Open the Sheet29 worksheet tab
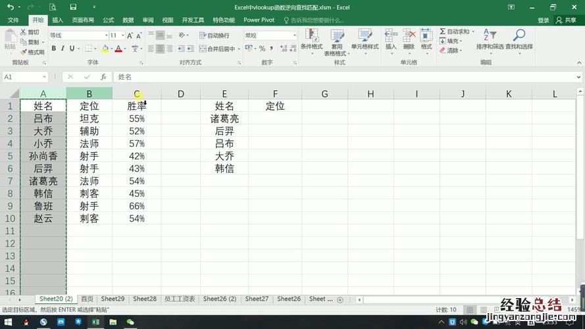This screenshot has height=329, width=585. [x=113, y=299]
